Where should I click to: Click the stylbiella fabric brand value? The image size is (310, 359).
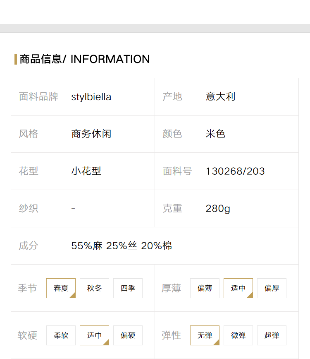[91, 97]
